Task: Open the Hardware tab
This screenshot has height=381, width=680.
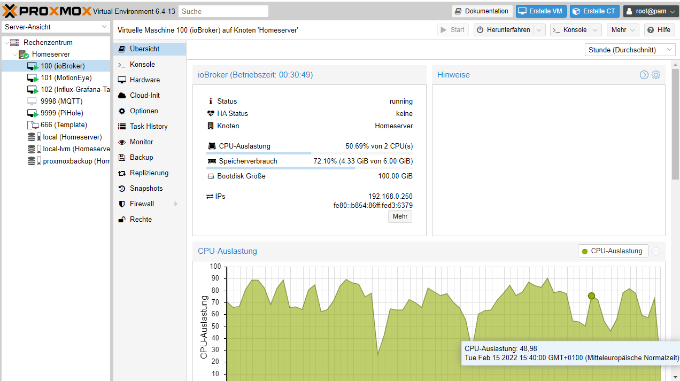Action: [x=145, y=80]
